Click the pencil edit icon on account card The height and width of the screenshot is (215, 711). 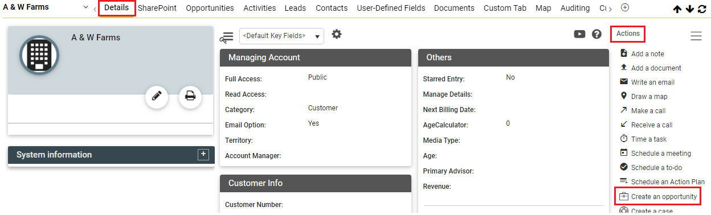pyautogui.click(x=157, y=97)
